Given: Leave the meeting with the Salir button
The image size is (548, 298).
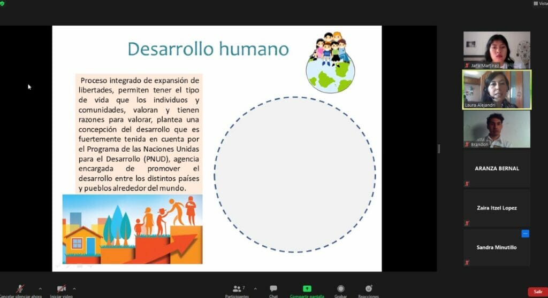Looking at the screenshot, I should tap(536, 292).
